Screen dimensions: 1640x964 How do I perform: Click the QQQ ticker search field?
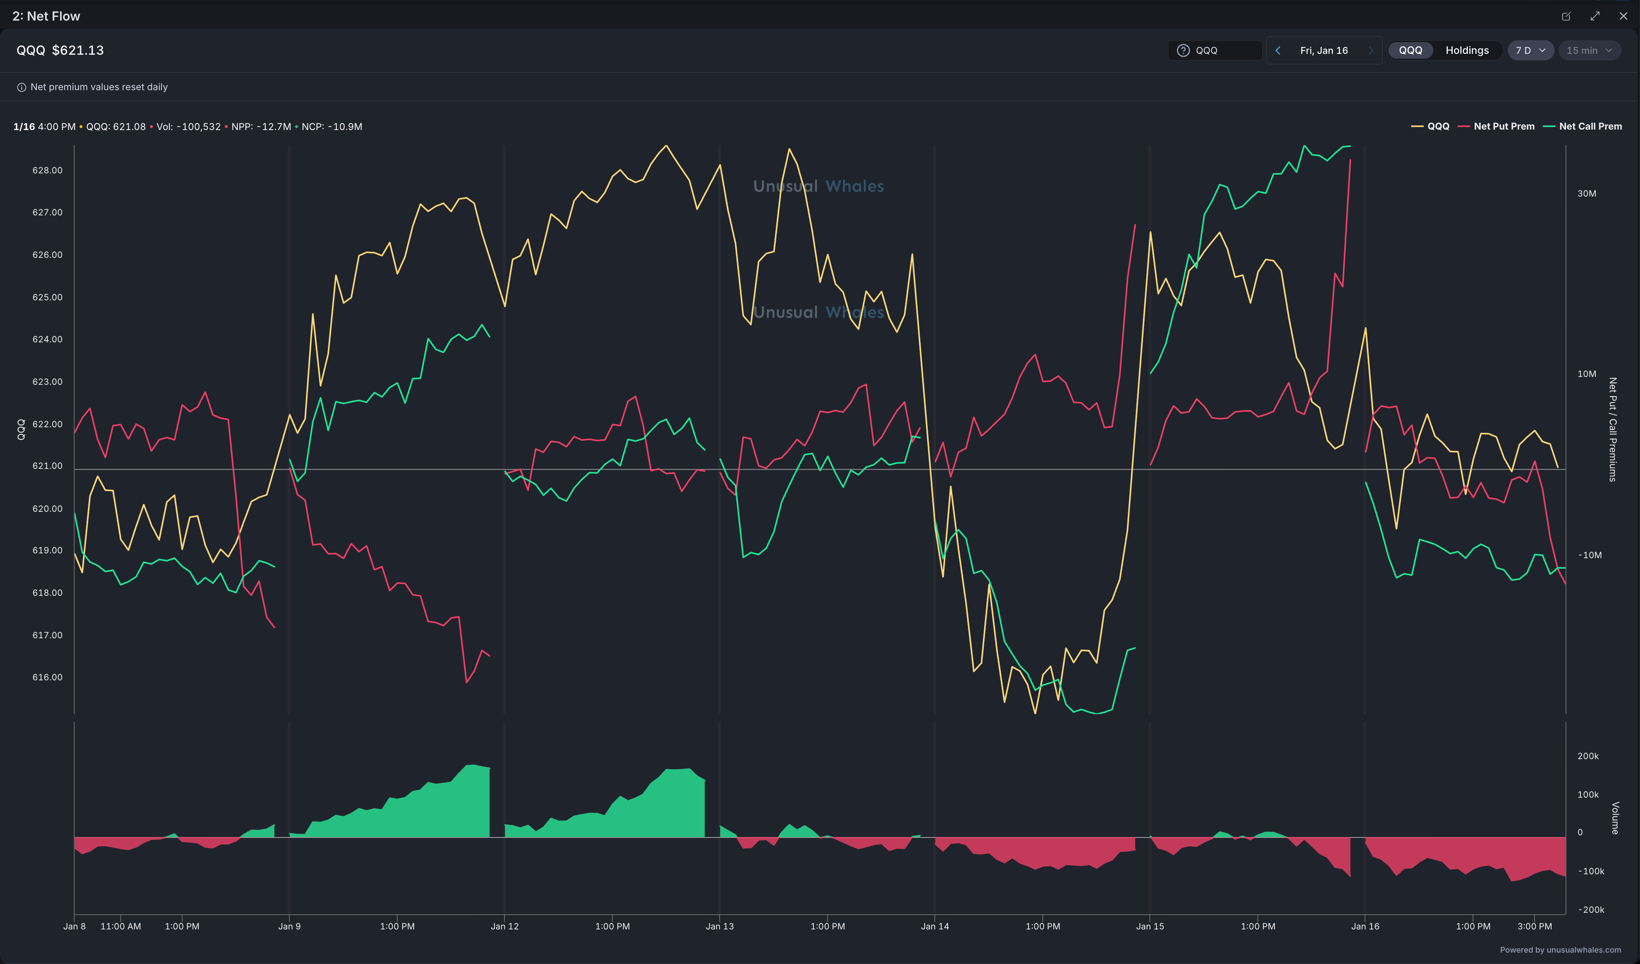[1224, 50]
